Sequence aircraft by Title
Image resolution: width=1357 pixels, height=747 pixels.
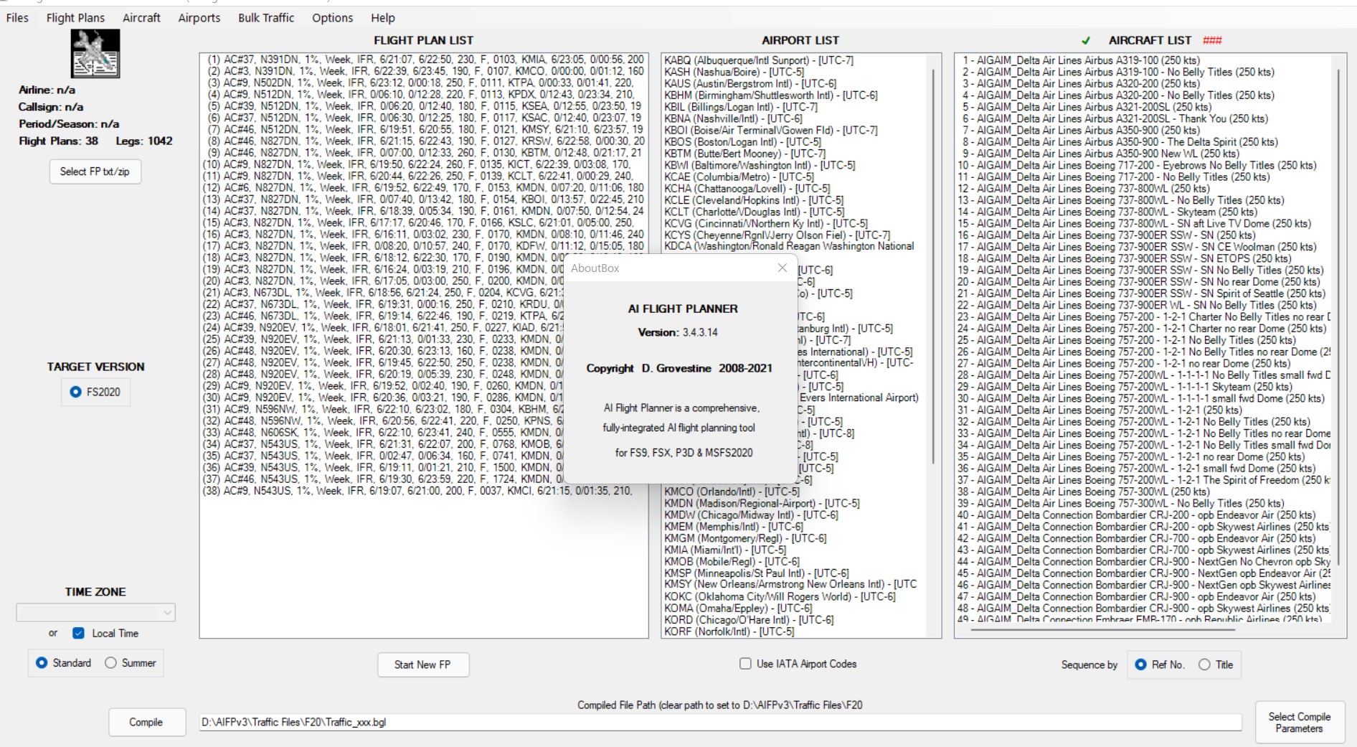click(x=1216, y=664)
